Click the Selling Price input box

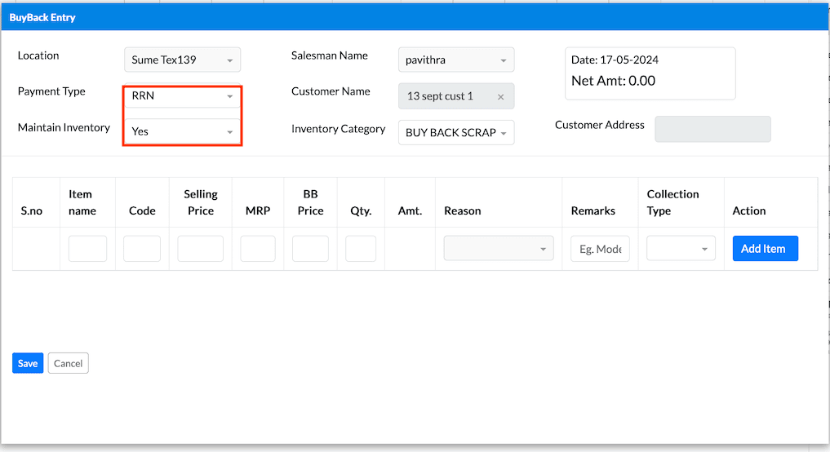coord(200,249)
